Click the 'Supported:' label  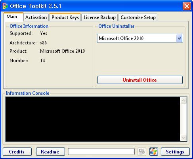click(21, 33)
